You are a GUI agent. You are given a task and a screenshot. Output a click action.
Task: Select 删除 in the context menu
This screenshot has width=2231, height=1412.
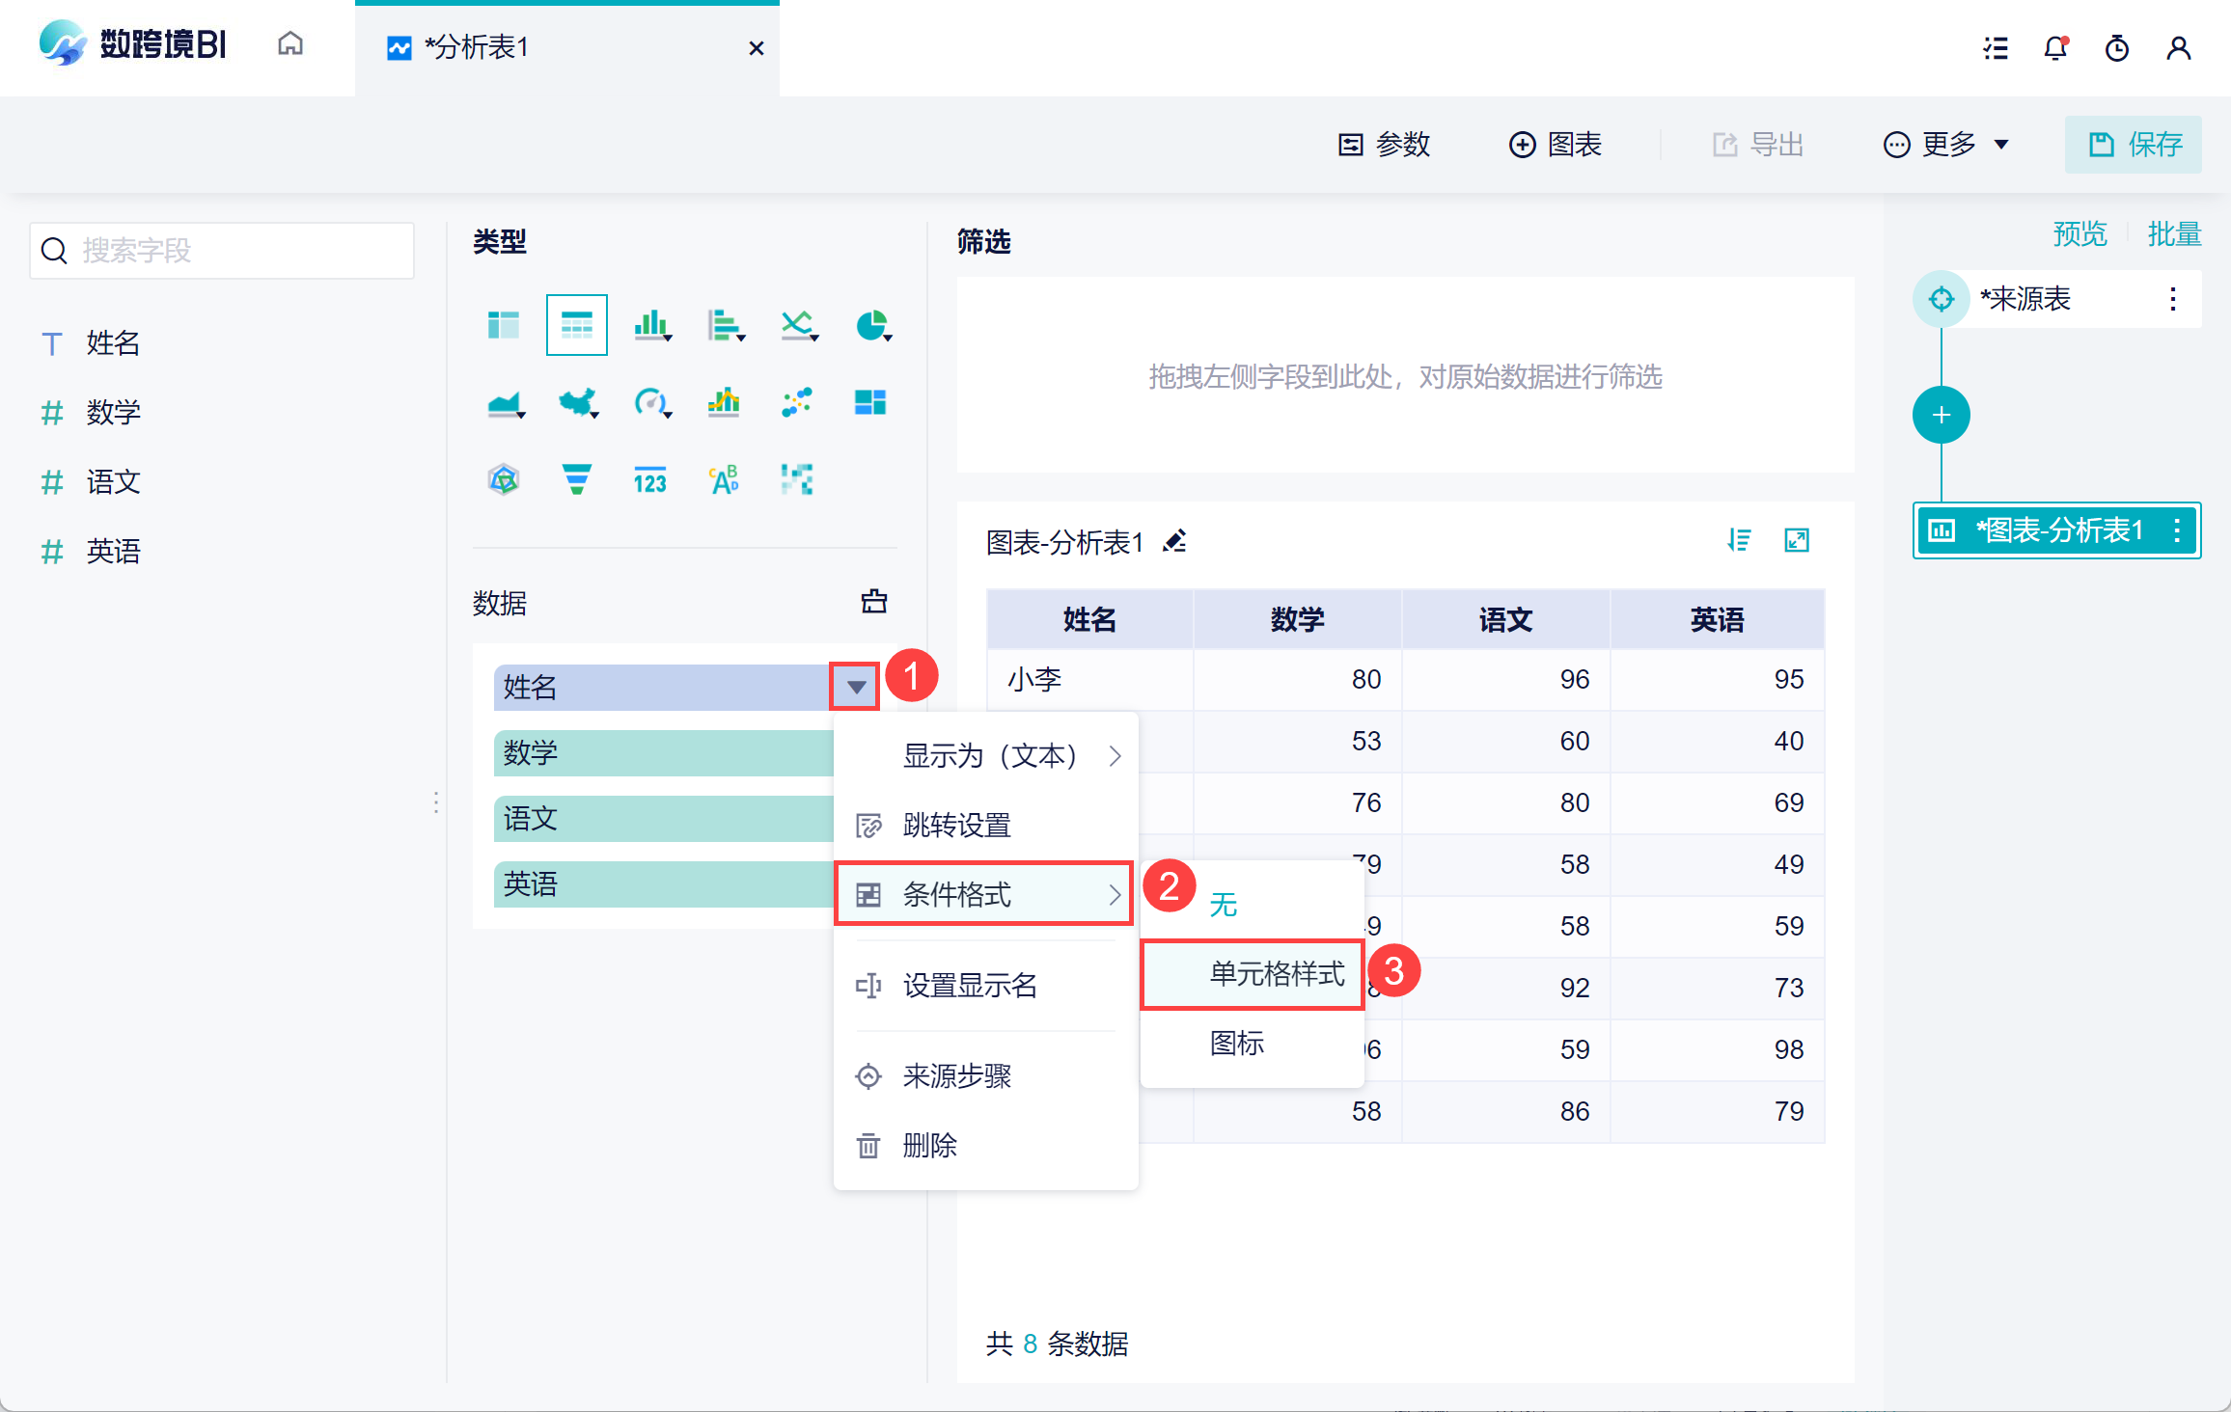point(930,1146)
